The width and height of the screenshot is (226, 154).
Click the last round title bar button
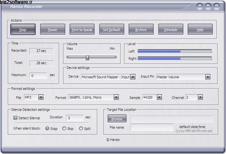point(217,6)
